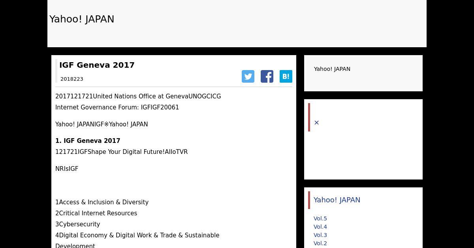Open the Vol.5 link

point(320,218)
